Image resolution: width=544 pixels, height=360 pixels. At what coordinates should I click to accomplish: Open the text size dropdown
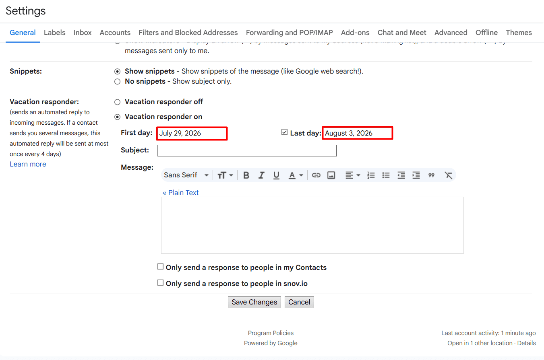click(225, 175)
